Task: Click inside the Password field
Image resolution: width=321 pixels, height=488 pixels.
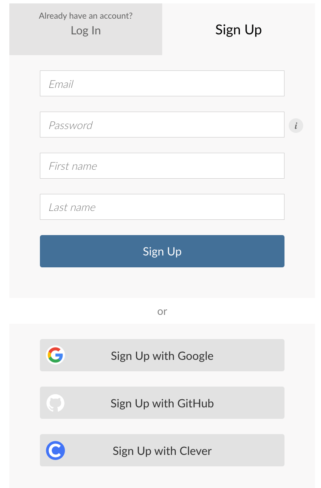Action: point(162,124)
